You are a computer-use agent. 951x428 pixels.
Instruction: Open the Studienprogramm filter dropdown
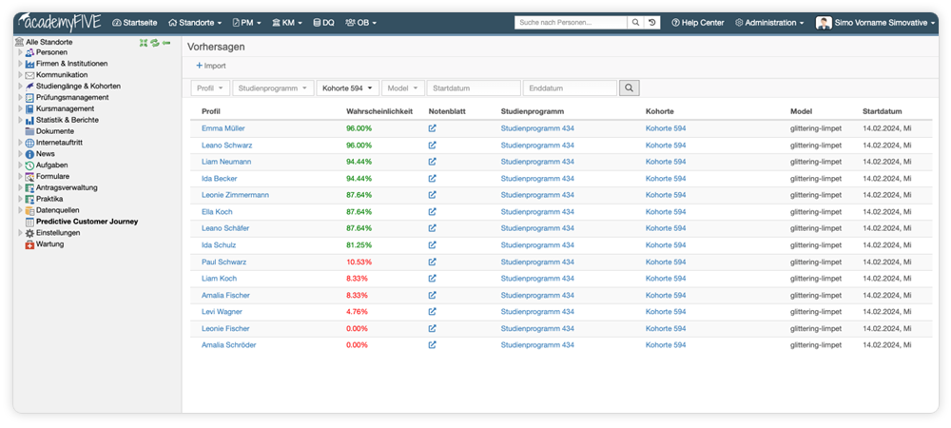(x=274, y=88)
